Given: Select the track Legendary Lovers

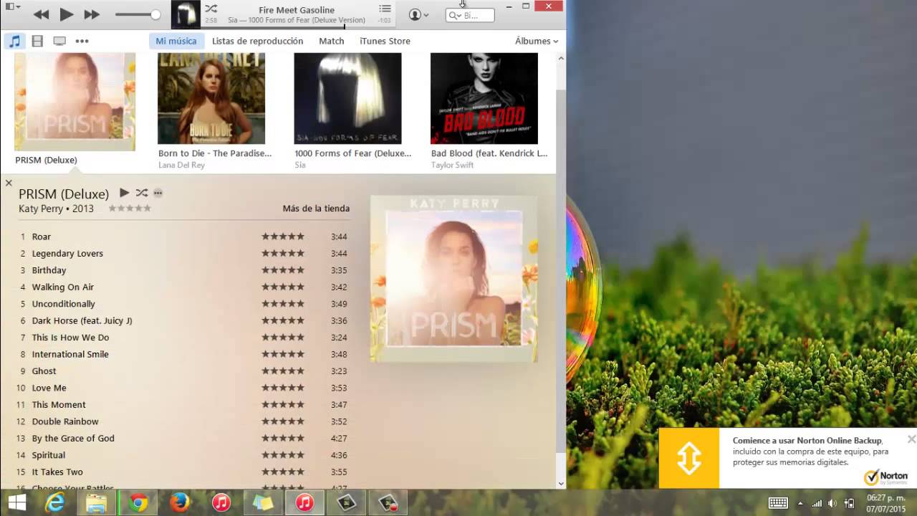Looking at the screenshot, I should pyautogui.click(x=67, y=253).
